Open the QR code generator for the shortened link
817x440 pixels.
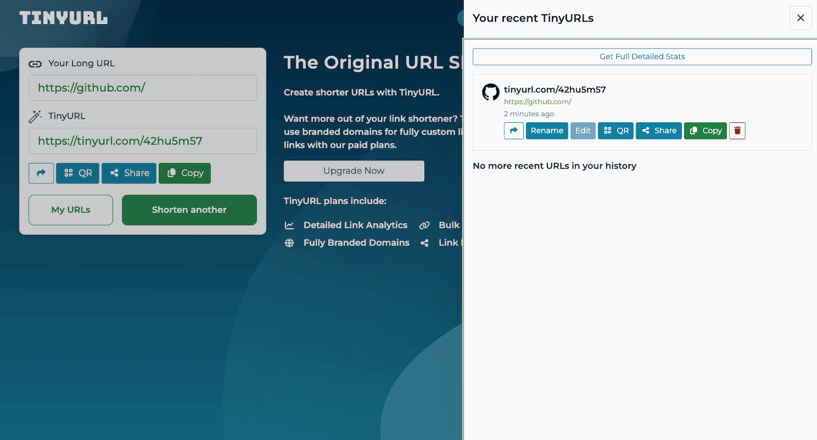pos(77,173)
